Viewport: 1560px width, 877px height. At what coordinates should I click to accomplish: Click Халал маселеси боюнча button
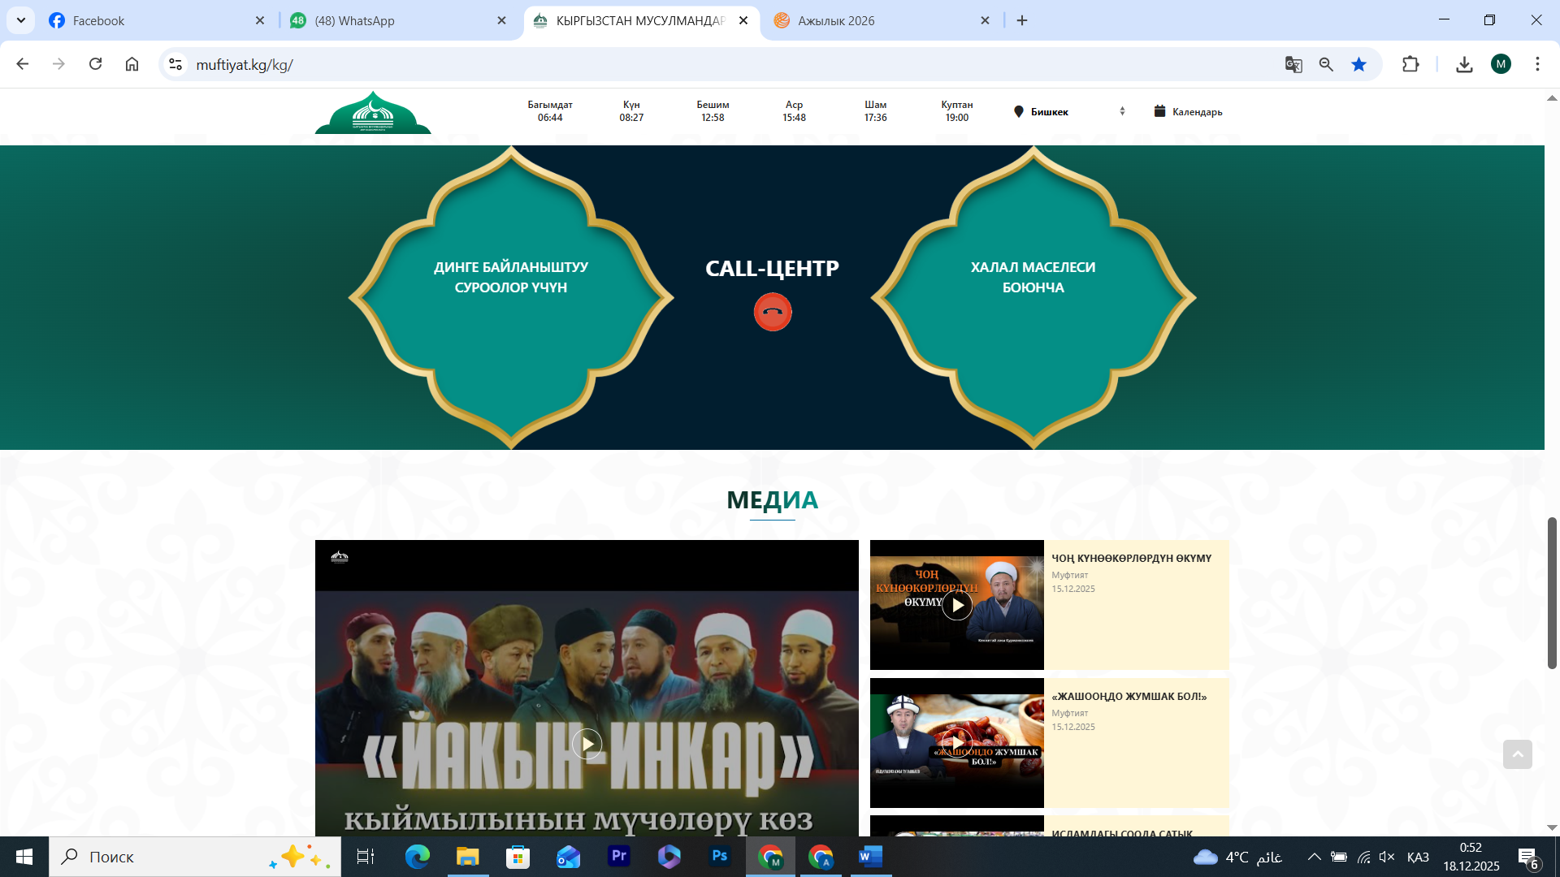tap(1033, 278)
